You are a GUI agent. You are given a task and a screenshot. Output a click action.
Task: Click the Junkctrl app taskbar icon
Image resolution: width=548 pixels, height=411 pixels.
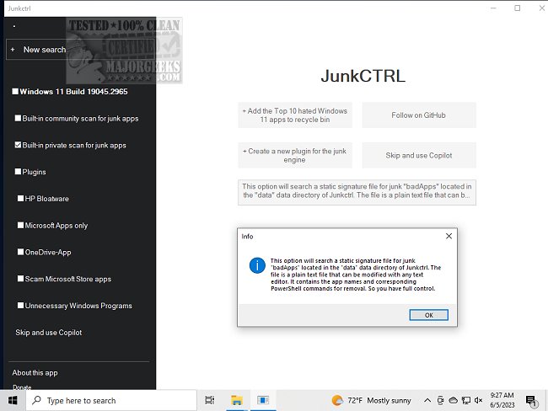(262, 400)
